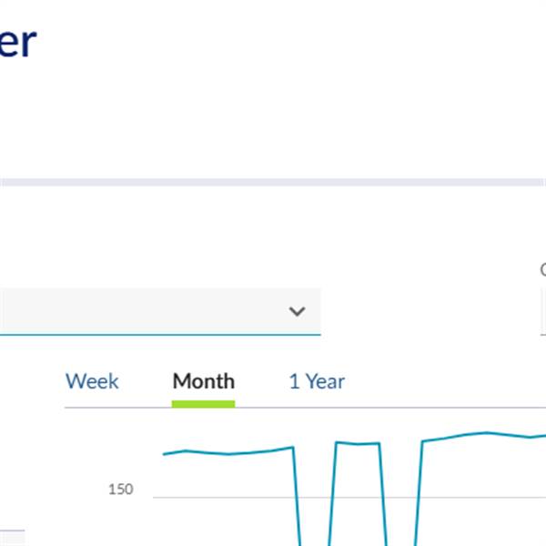Click the blue underline of the select box
The image size is (546, 546).
[x=160, y=335]
